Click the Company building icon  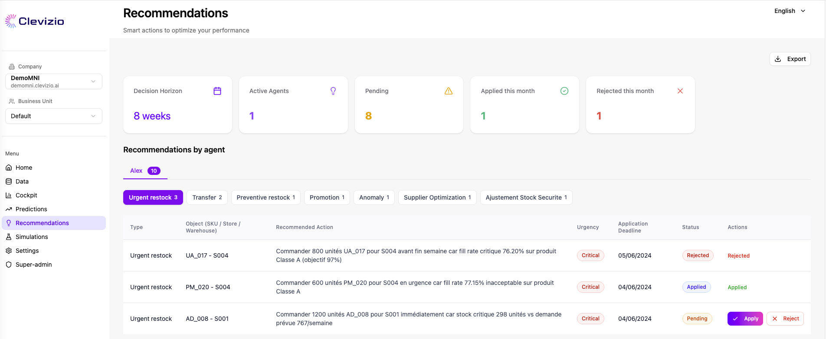[x=12, y=67]
